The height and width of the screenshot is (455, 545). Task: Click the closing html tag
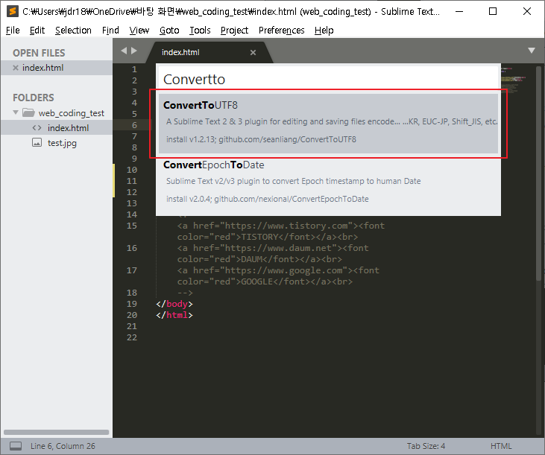[x=174, y=315]
